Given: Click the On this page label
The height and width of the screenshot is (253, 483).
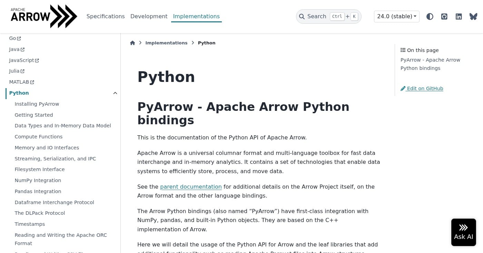Looking at the screenshot, I should click(420, 50).
